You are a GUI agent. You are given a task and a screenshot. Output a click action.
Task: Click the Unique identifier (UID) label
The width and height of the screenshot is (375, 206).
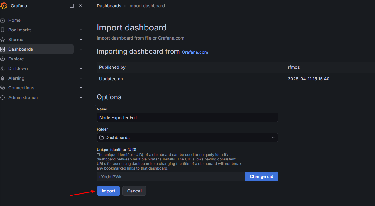coord(116,149)
